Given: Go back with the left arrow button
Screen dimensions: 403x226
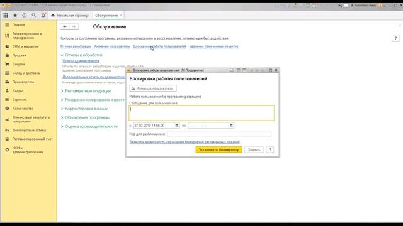Looking at the screenshot, I should 65,26.
